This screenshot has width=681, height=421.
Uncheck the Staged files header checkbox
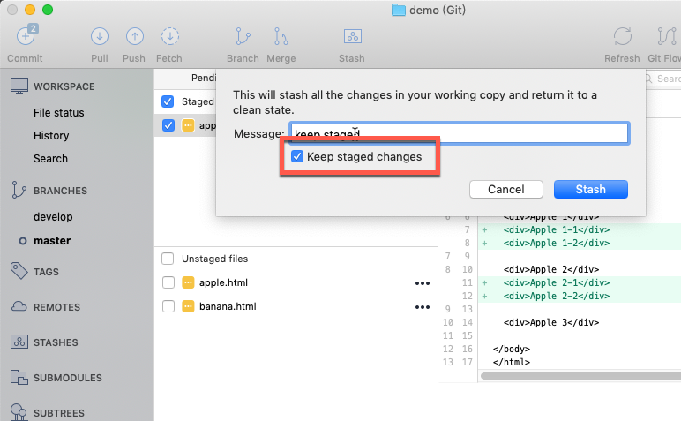click(x=168, y=101)
